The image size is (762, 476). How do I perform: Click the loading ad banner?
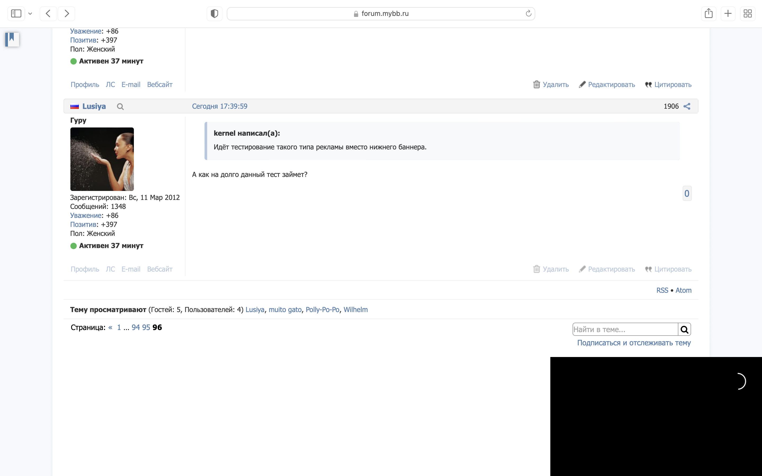coord(656,416)
